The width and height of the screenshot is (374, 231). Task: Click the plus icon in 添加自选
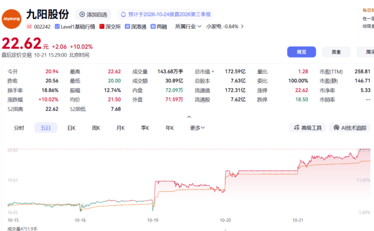(82, 14)
